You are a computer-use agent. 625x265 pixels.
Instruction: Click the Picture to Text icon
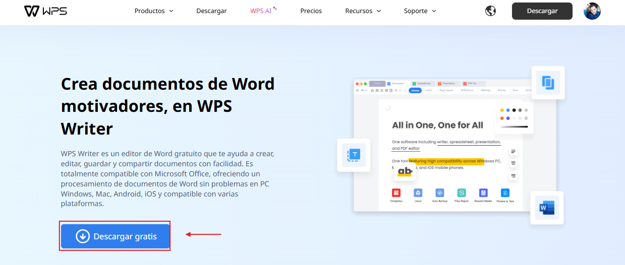pos(505,193)
